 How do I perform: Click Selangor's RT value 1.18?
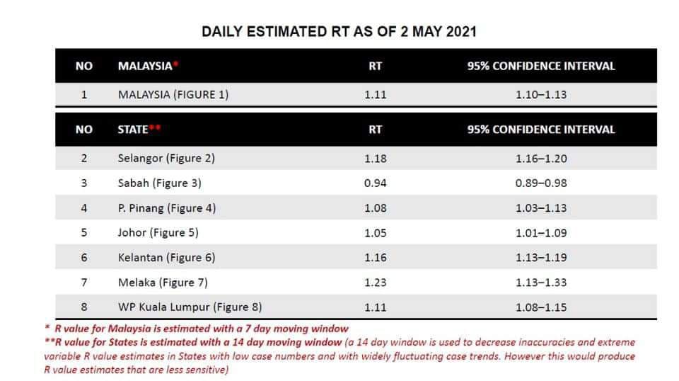click(x=376, y=158)
